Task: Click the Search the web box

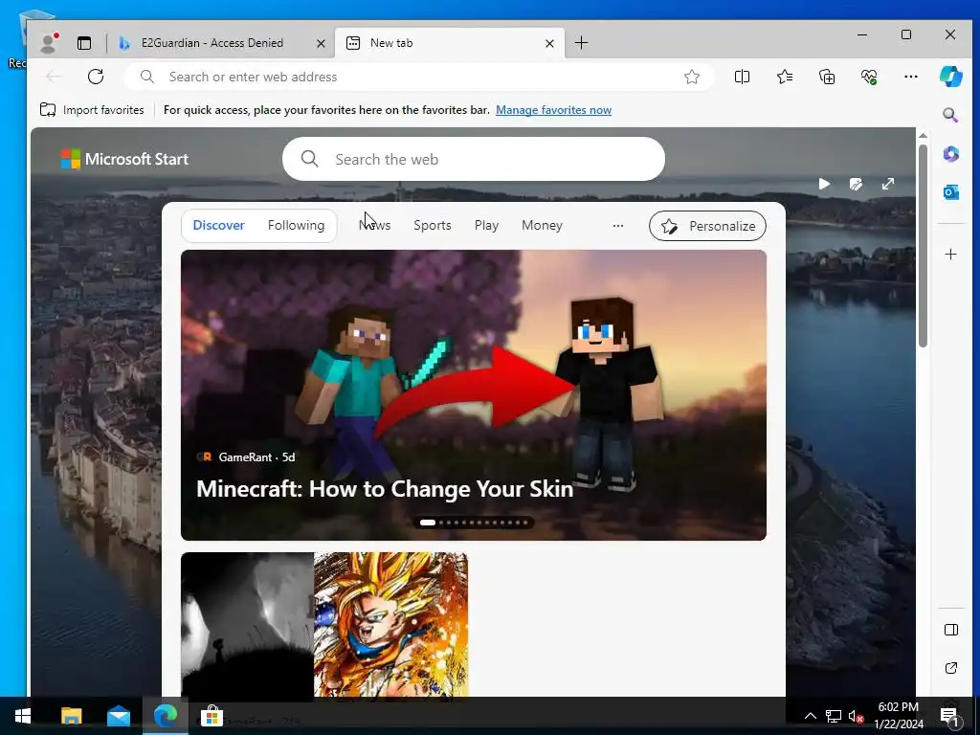Action: coord(473,159)
